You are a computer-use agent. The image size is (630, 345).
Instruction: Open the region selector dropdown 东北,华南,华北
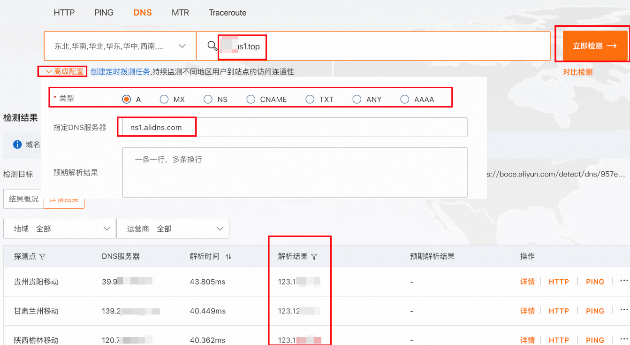(120, 46)
